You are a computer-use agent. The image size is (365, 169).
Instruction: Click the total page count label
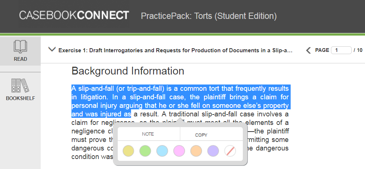click(x=358, y=50)
